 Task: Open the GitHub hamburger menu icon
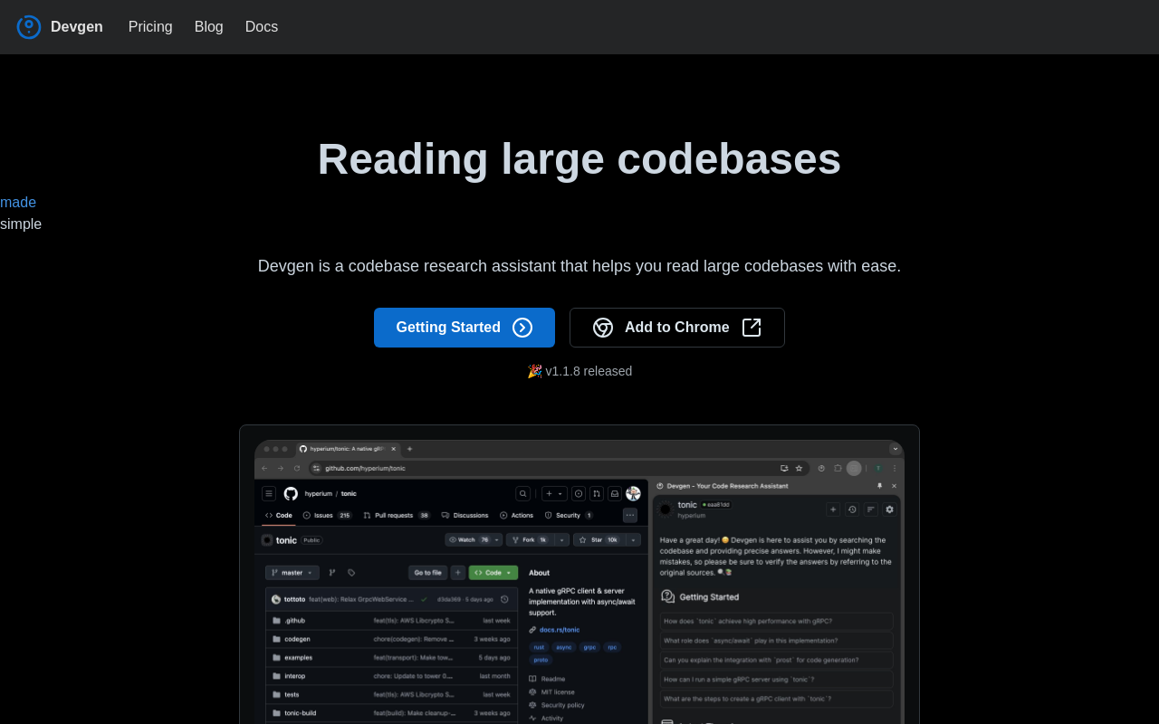[269, 493]
